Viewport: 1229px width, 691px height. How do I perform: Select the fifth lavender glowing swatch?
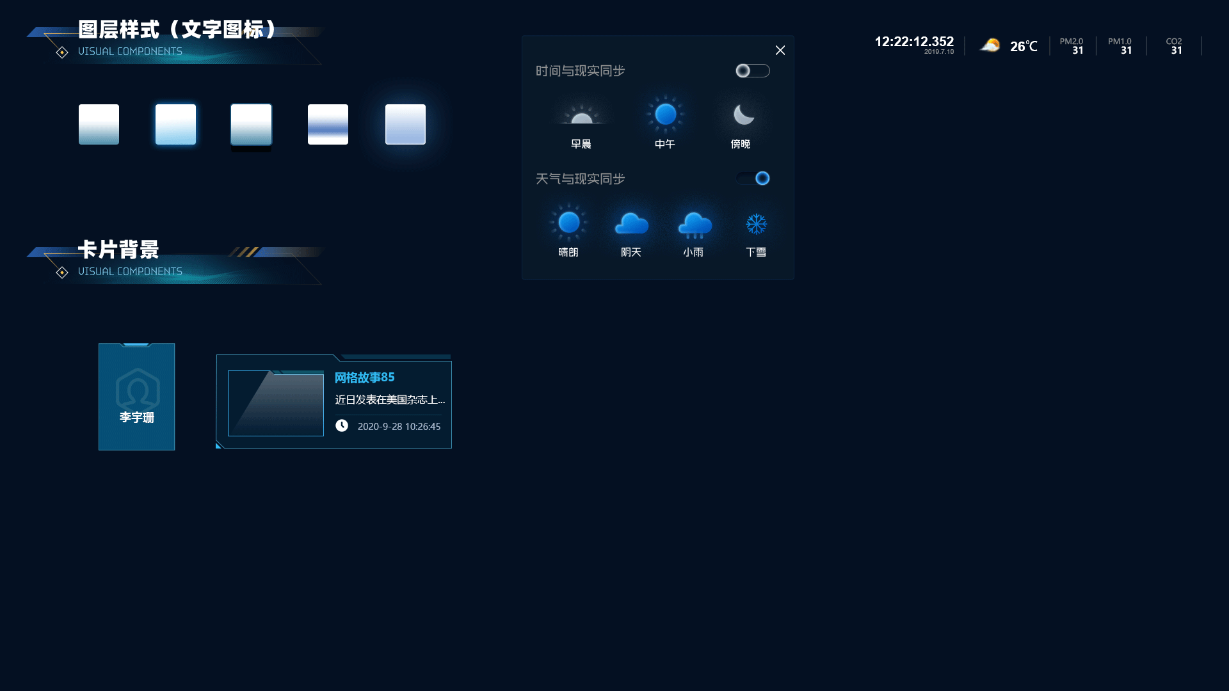[x=405, y=124]
